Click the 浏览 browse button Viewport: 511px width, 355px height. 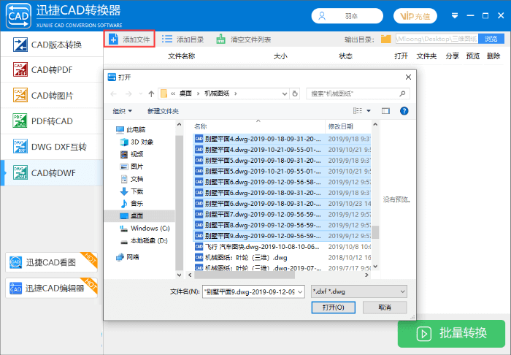click(491, 39)
